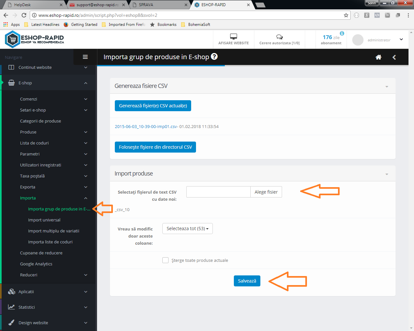The width and height of the screenshot is (414, 331).
Task: Open Selecteaza tot (53) dropdown
Action: coord(188,229)
